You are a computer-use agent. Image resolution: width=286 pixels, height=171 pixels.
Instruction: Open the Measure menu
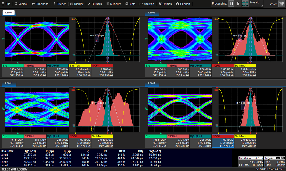[113, 4]
